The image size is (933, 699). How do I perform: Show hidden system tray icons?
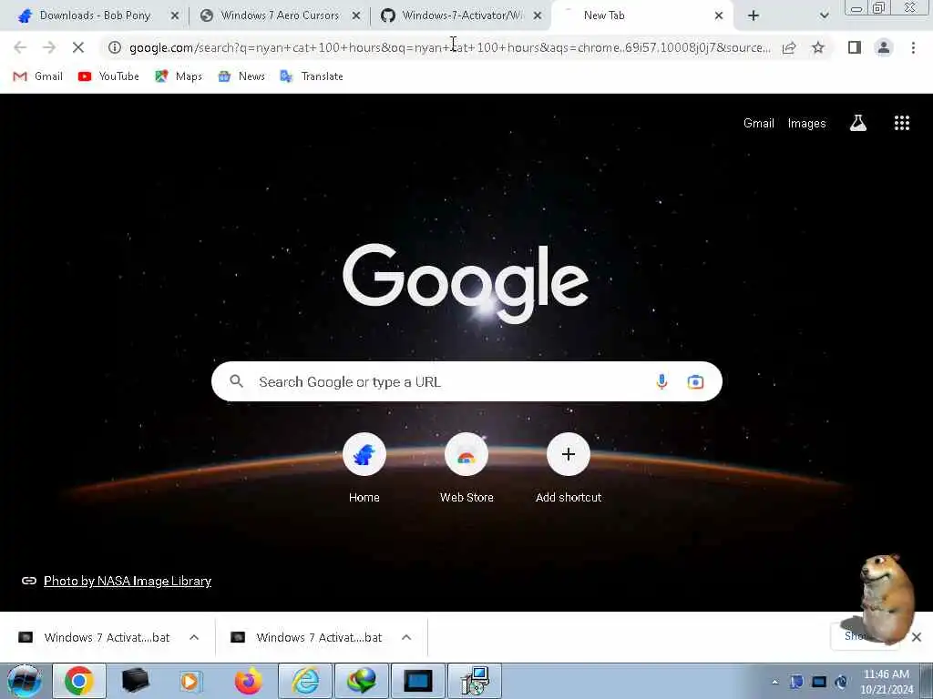click(x=774, y=682)
